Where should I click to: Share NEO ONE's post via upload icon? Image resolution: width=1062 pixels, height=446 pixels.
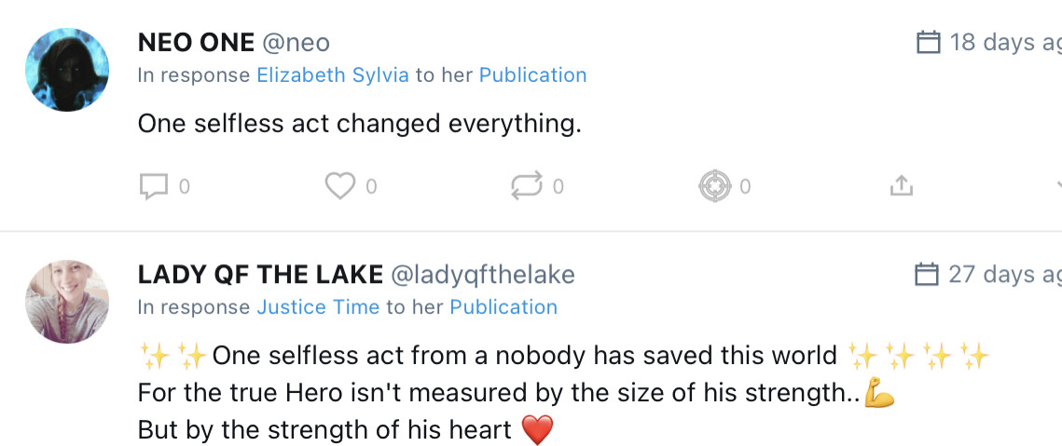click(900, 186)
